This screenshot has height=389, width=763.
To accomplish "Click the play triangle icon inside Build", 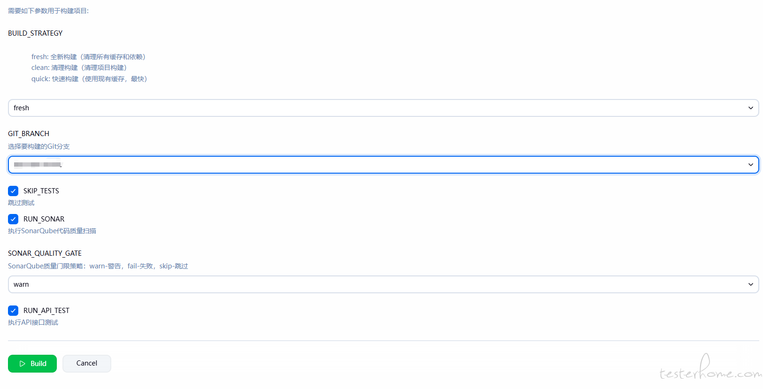I will click(x=22, y=364).
